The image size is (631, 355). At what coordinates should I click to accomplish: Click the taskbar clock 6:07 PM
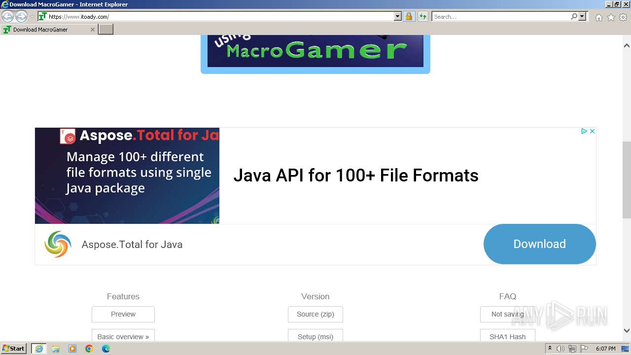click(605, 349)
